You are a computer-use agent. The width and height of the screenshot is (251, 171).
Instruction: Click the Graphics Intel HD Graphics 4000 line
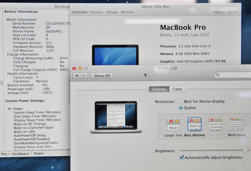193,61
